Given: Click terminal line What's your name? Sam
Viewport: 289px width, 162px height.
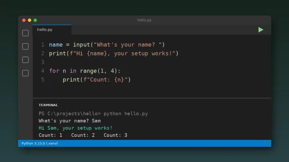Looking at the screenshot, I should click(70, 121).
